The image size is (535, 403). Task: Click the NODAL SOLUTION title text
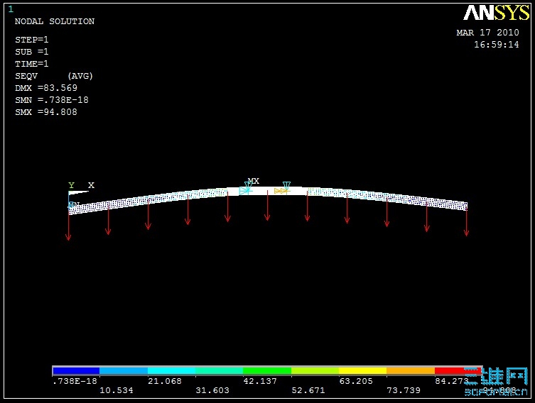55,21
